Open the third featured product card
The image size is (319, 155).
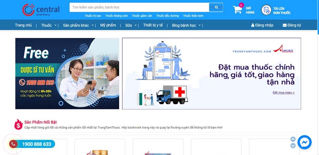[x=158, y=147]
